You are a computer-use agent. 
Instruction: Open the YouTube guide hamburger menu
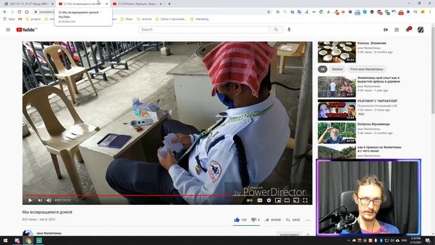click(8, 30)
